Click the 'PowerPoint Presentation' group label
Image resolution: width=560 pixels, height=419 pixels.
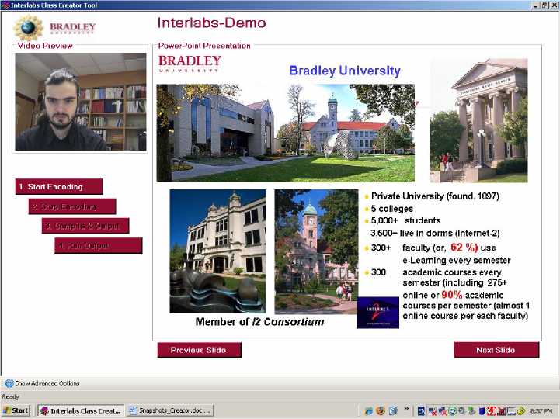[204, 46]
